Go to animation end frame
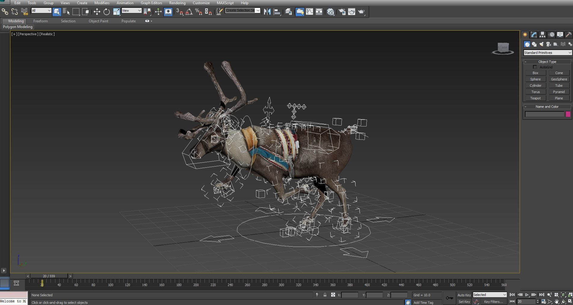 click(x=541, y=295)
